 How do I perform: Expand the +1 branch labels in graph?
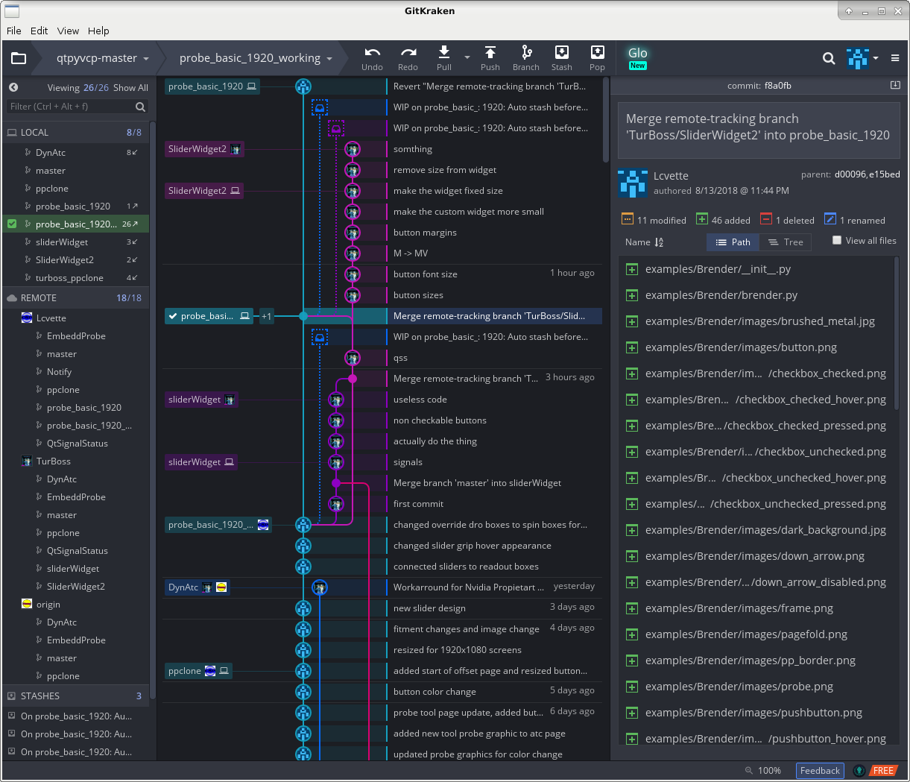coord(266,316)
